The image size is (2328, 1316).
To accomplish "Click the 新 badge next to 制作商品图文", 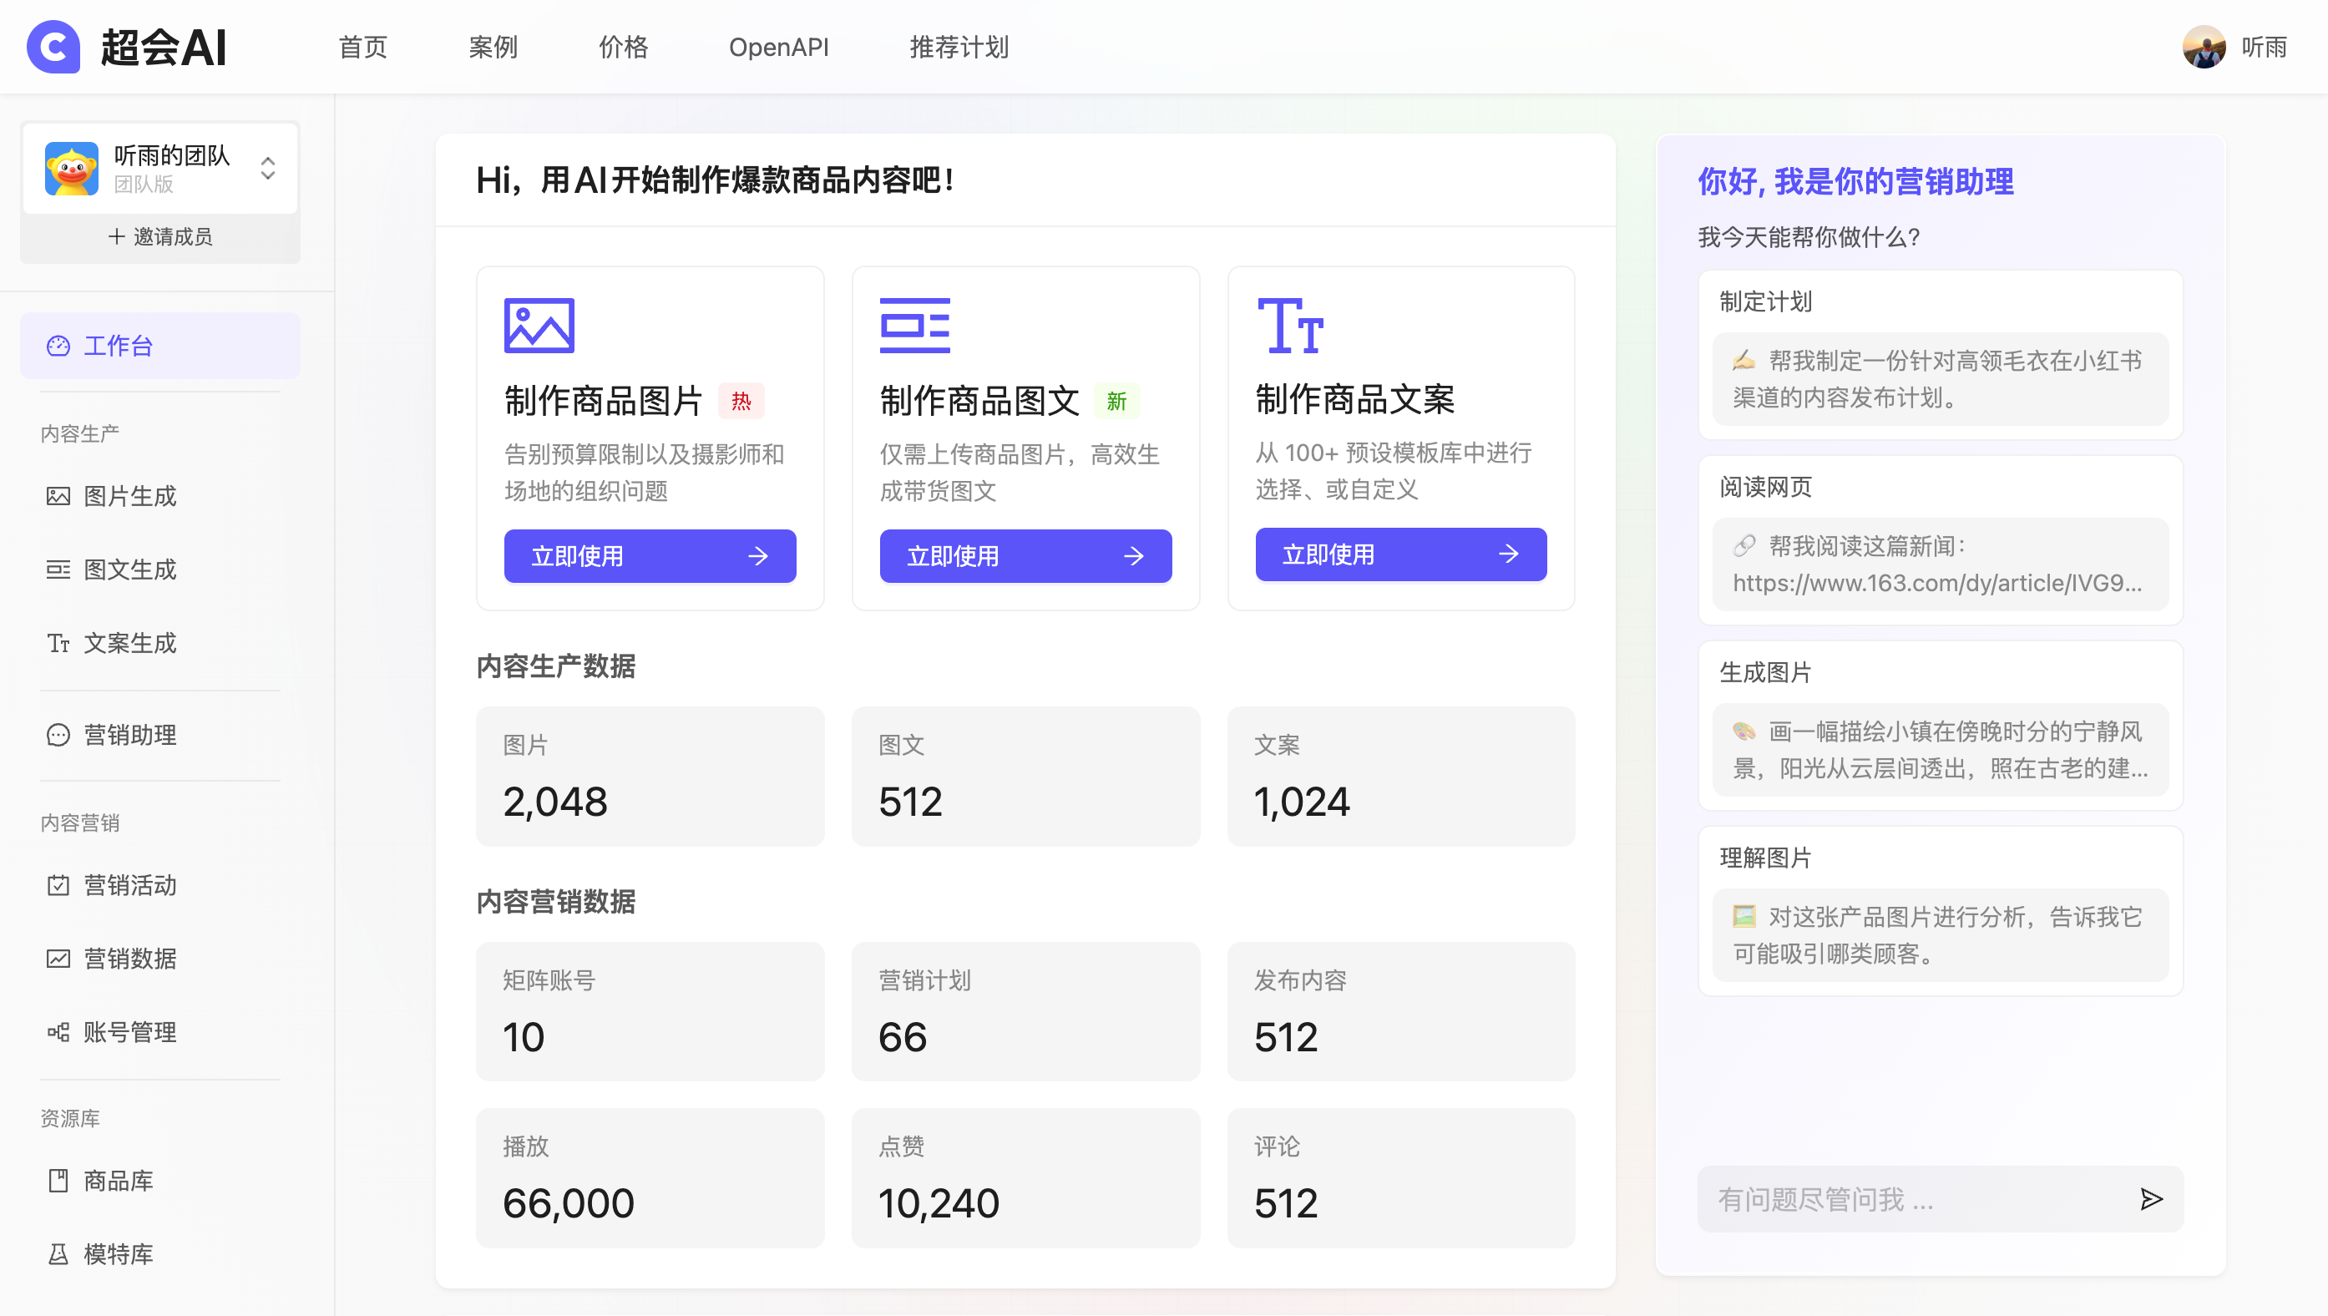I will pos(1117,402).
